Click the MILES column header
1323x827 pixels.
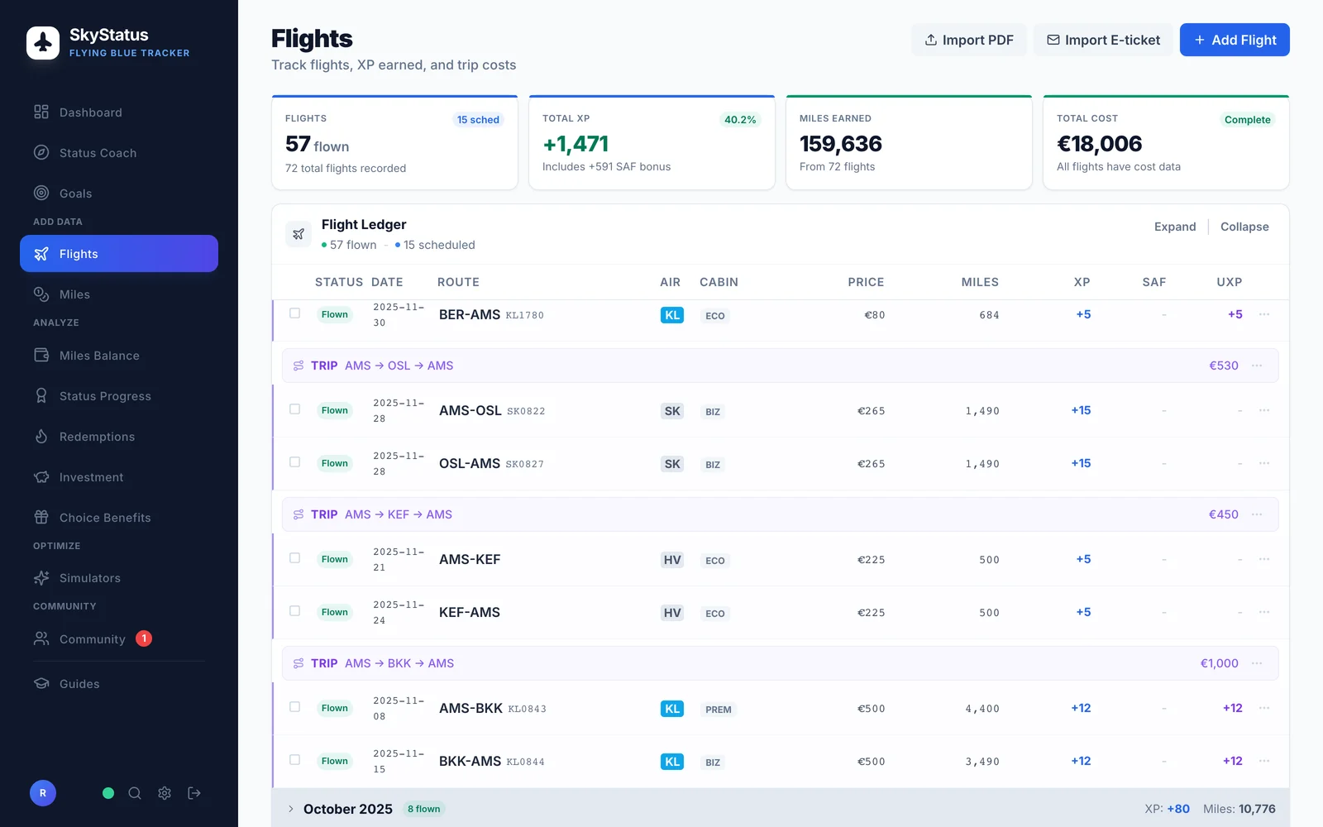(x=980, y=282)
